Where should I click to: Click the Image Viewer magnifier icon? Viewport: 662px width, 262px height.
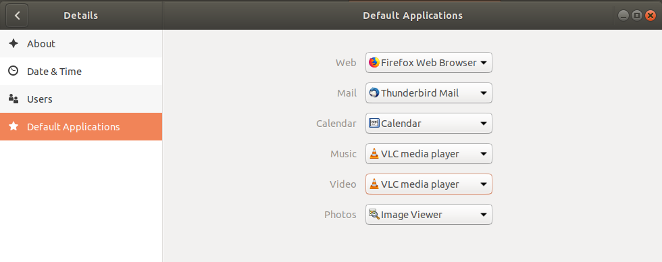[x=374, y=214]
